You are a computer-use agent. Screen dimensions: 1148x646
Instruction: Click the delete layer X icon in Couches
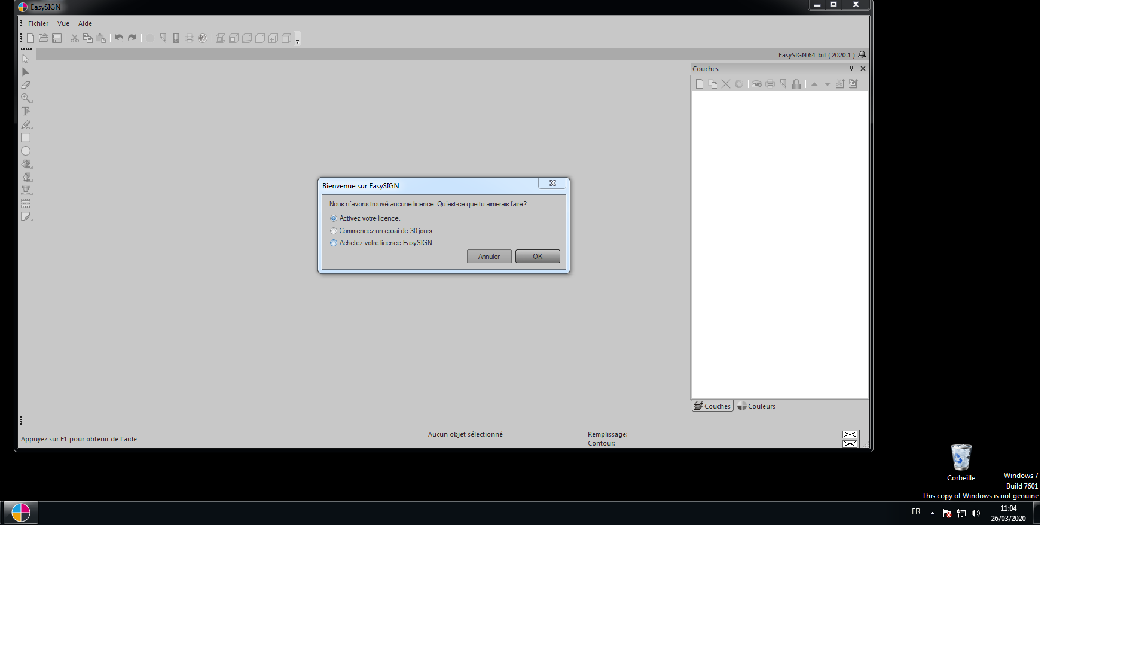(726, 84)
